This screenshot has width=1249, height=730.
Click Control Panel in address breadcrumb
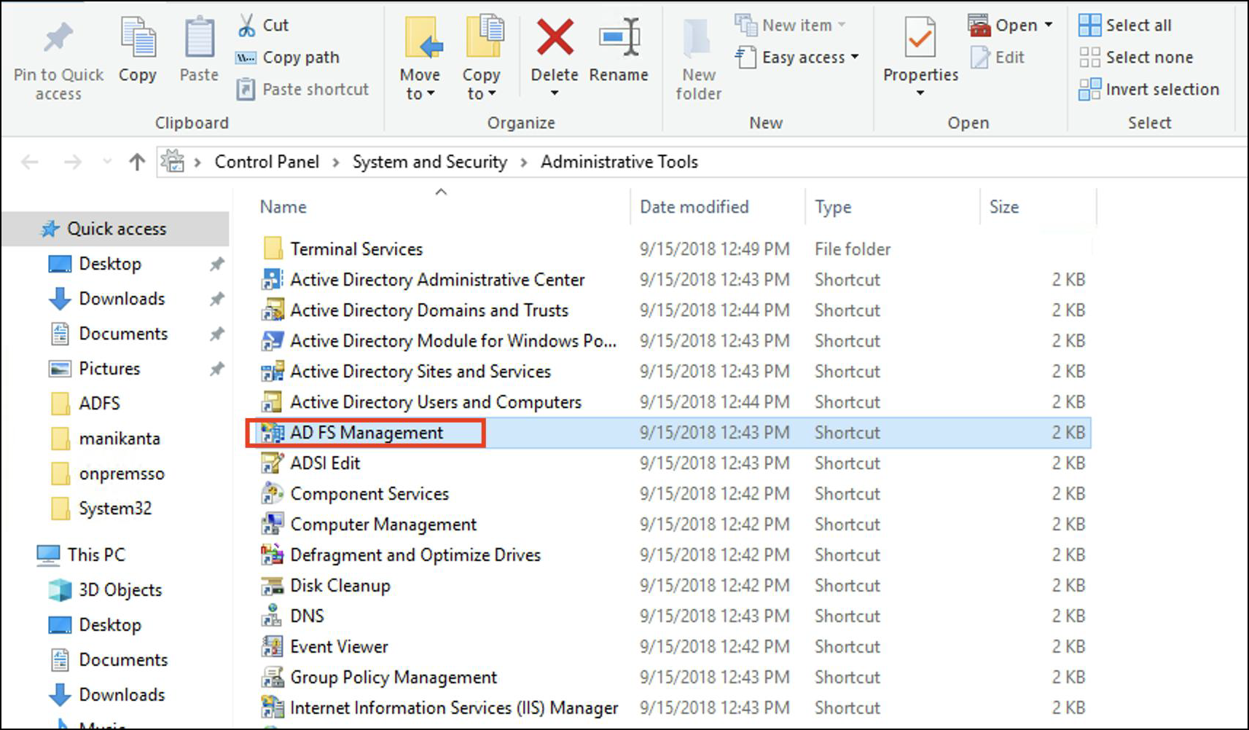(x=267, y=162)
